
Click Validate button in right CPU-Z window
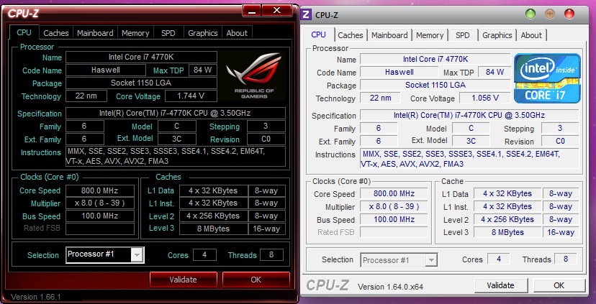click(x=501, y=285)
